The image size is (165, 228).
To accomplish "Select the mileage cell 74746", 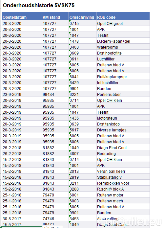I will coord(55,218).
